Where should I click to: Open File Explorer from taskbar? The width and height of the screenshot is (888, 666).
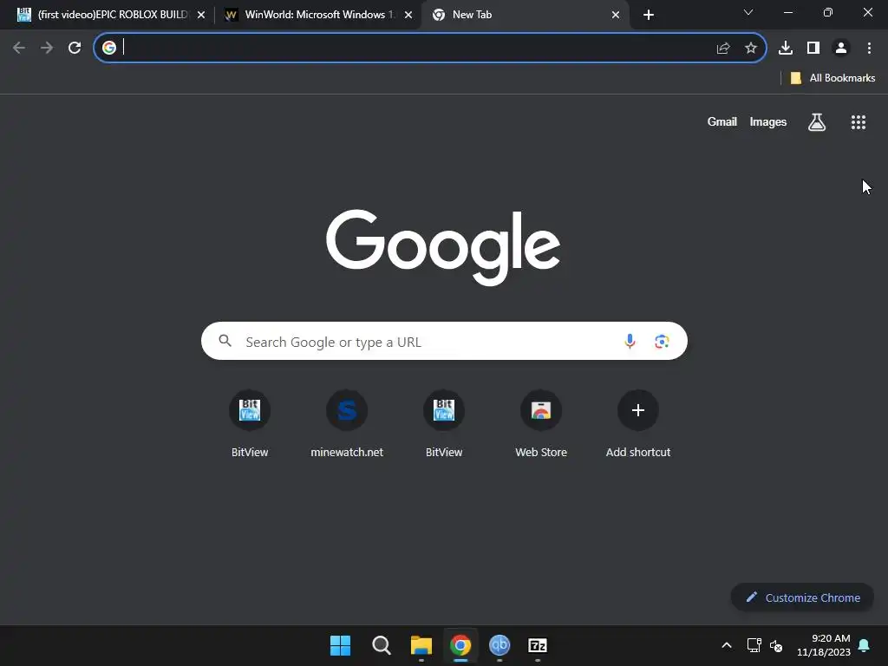(421, 645)
